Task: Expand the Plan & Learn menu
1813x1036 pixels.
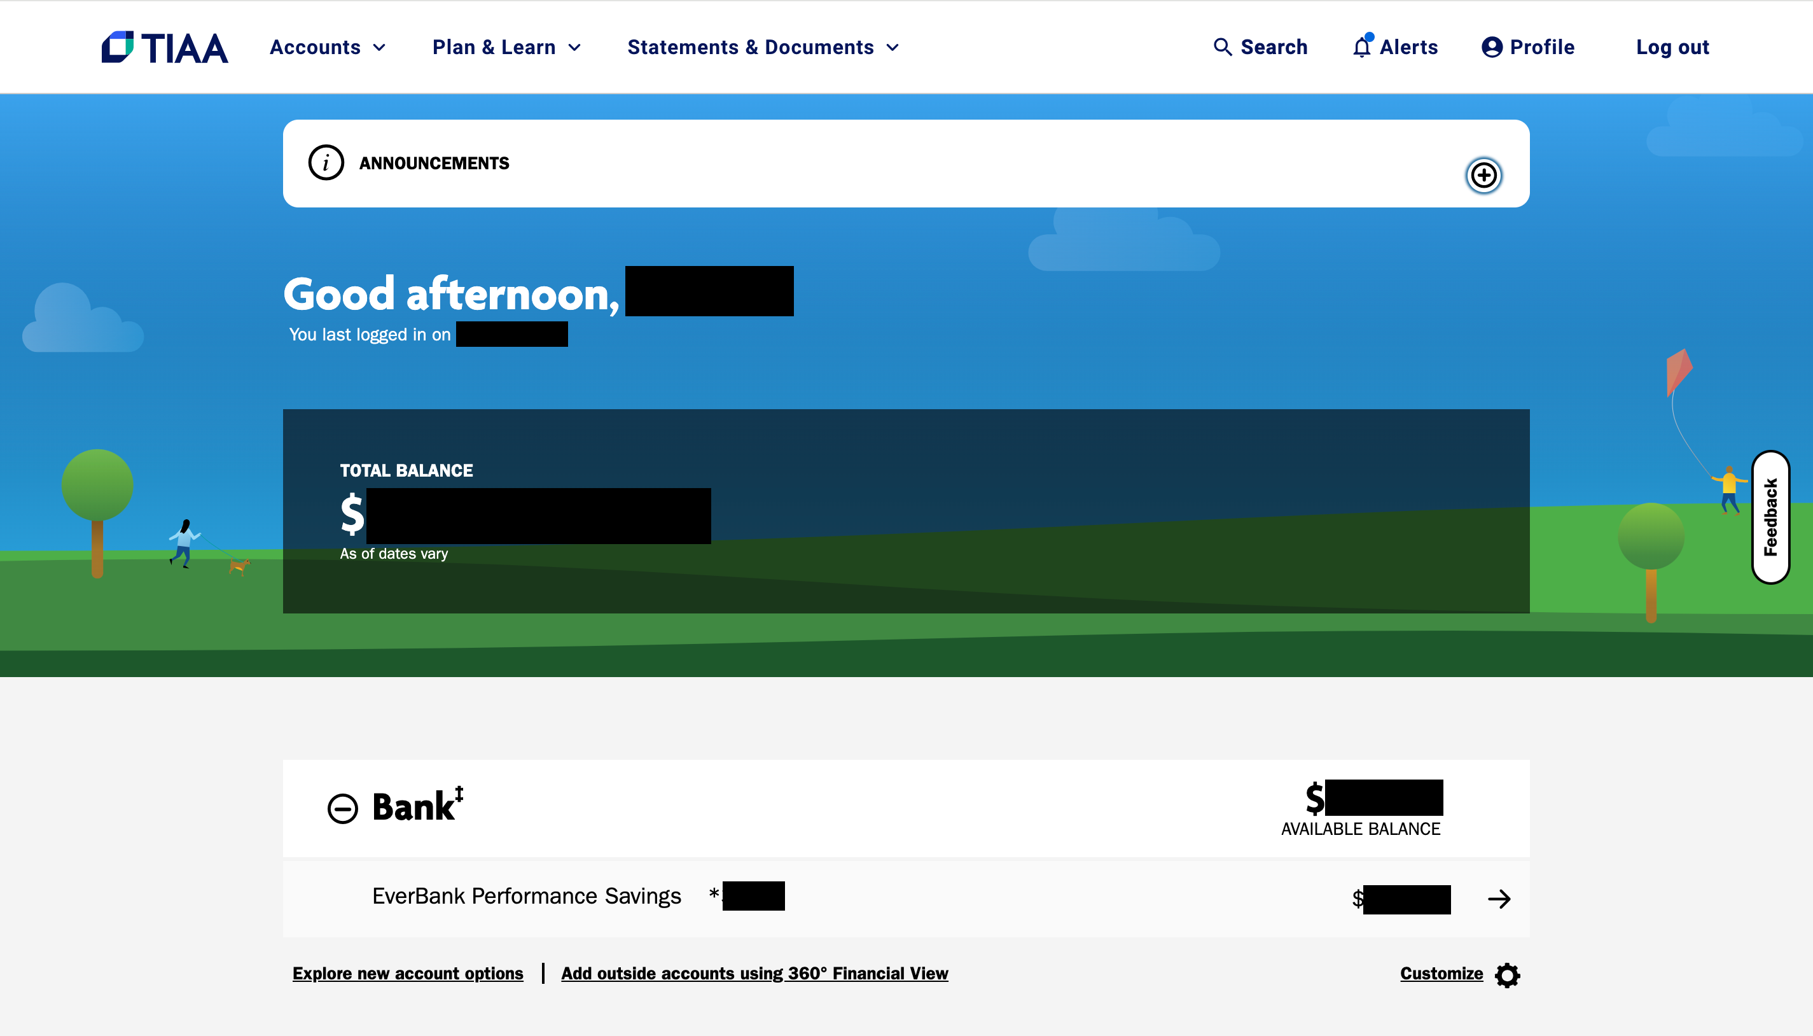Action: pos(506,47)
